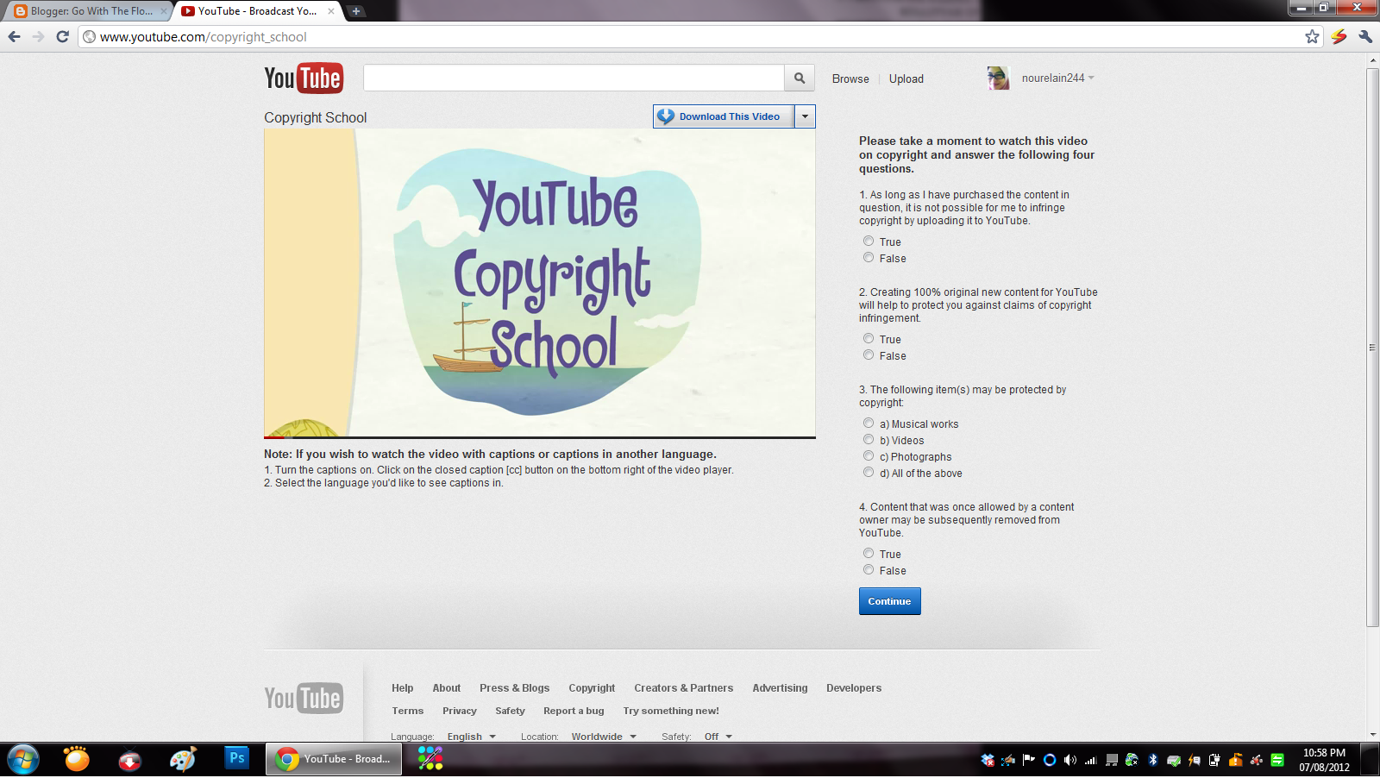Switch to the YouTube Broadcast Yourself tab
The width and height of the screenshot is (1380, 778).
tap(258, 11)
